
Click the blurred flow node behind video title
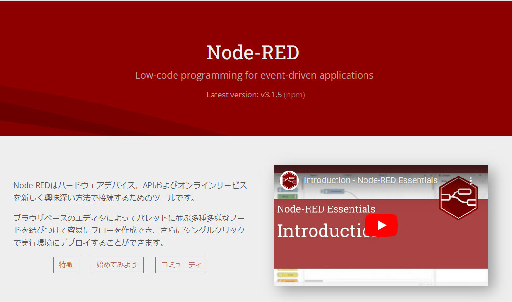[x=333, y=192]
